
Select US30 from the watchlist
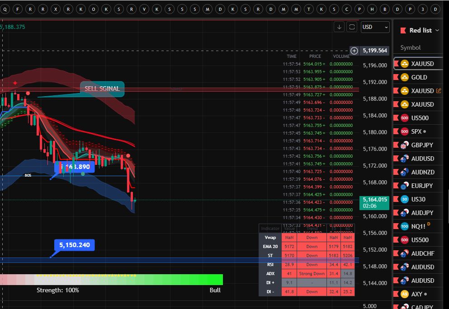418,199
